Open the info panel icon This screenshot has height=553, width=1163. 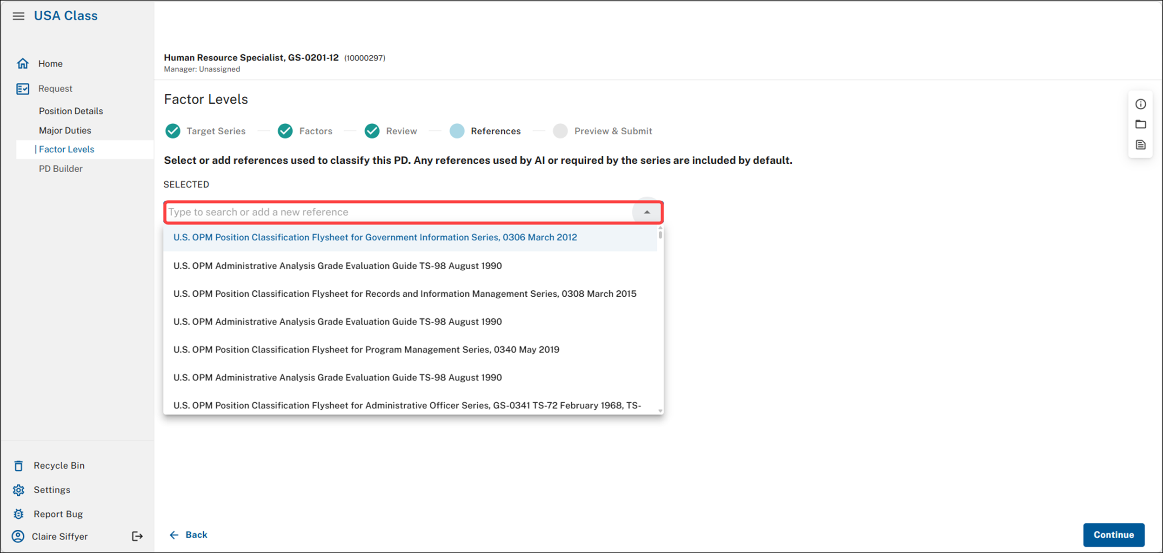(1141, 104)
